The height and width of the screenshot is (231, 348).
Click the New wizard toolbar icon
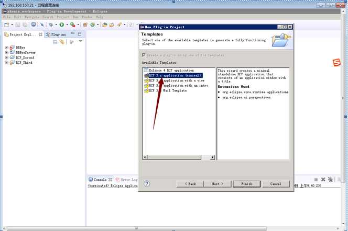(7, 25)
